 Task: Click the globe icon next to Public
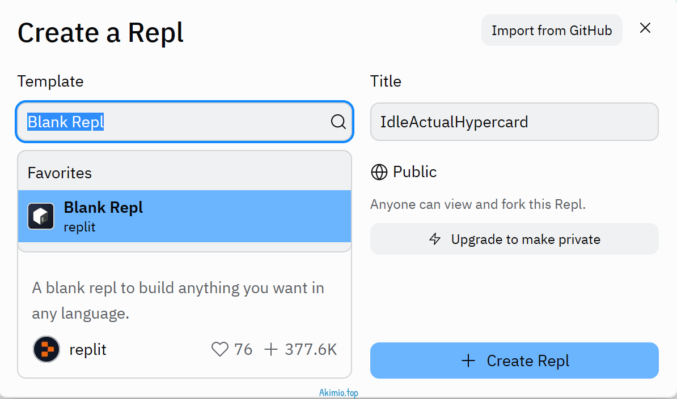pyautogui.click(x=379, y=172)
